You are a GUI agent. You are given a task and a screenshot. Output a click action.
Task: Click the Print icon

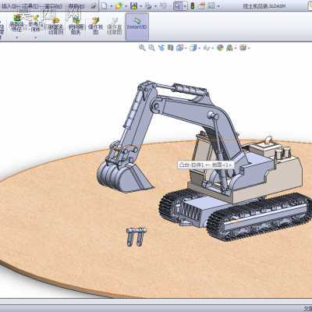(x=148, y=5)
